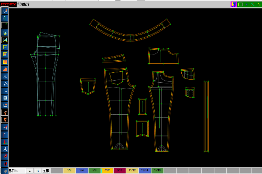Select the blue size tab in bottom bar
Image resolution: width=262 pixels, height=174 pixels.
click(x=82, y=171)
